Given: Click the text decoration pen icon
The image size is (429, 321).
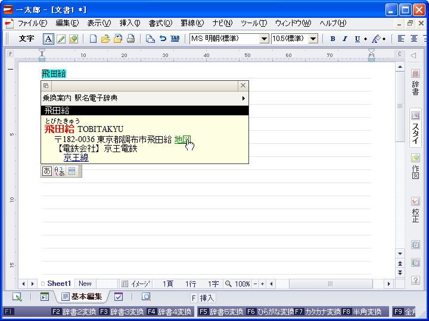Looking at the screenshot, I should click(x=376, y=39).
